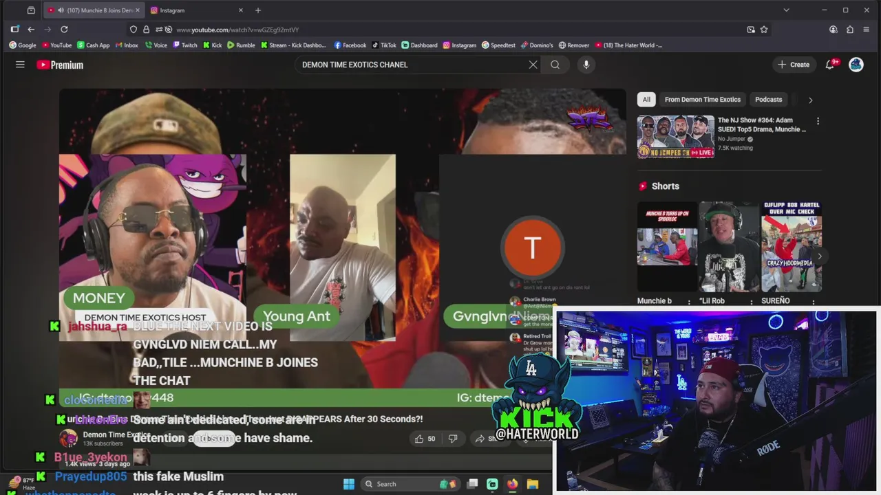Open the Munchie b short thumbnail
The width and height of the screenshot is (881, 495).
tap(667, 247)
